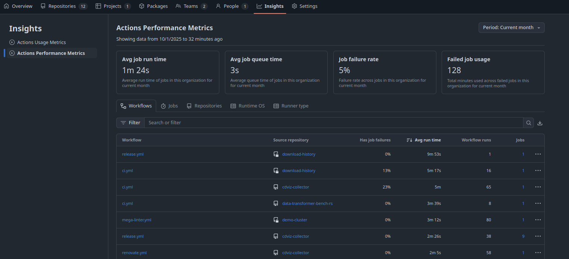Click the Failed job usage value 128
The image size is (569, 259).
click(454, 70)
